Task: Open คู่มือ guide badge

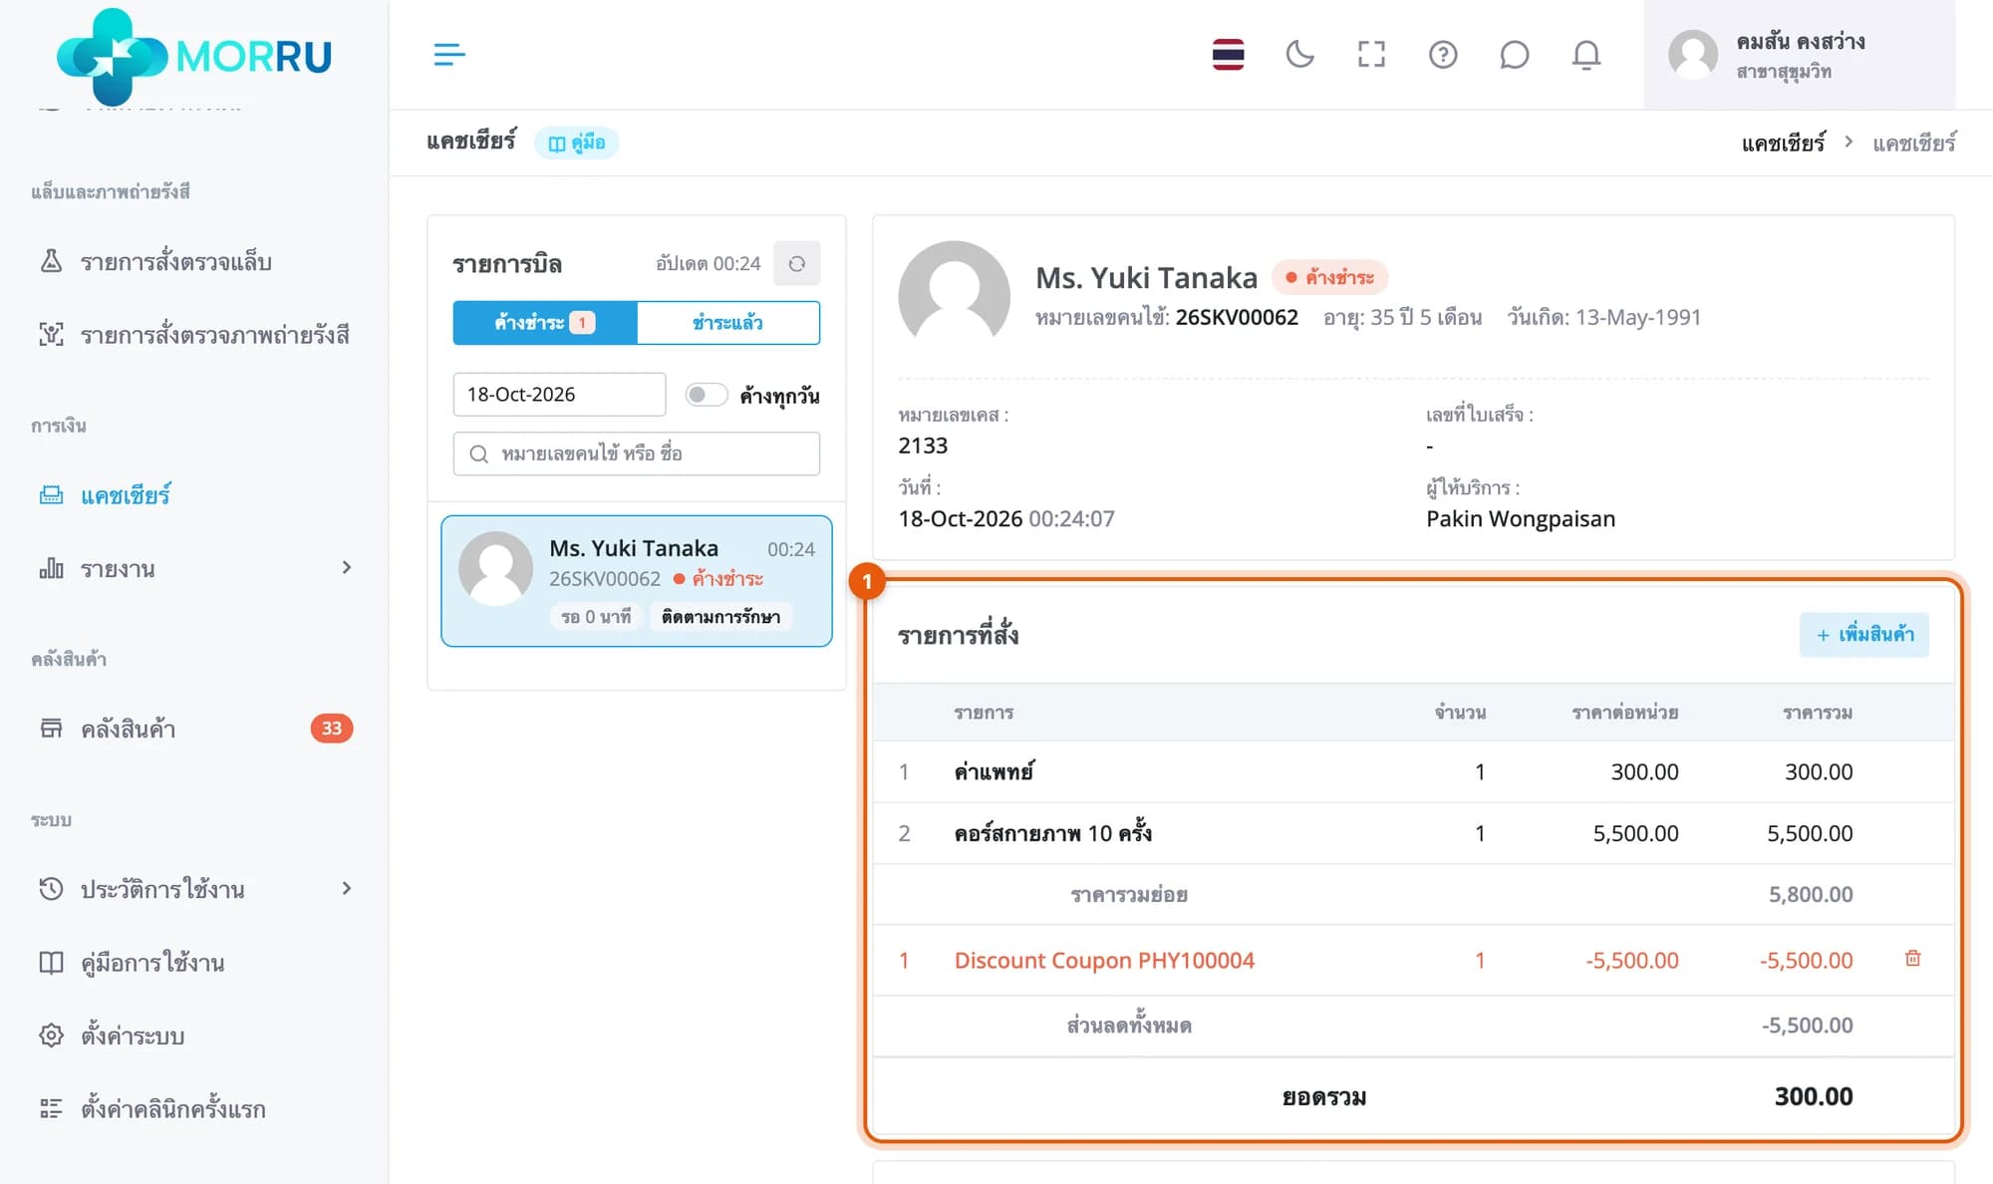Action: [577, 143]
